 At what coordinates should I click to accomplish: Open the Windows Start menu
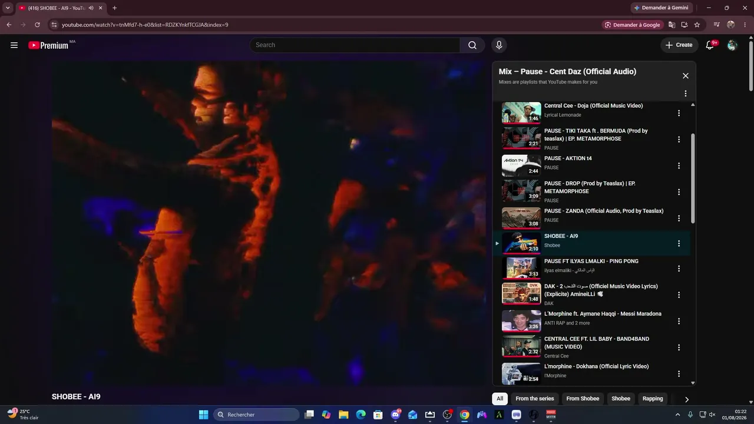click(x=203, y=415)
